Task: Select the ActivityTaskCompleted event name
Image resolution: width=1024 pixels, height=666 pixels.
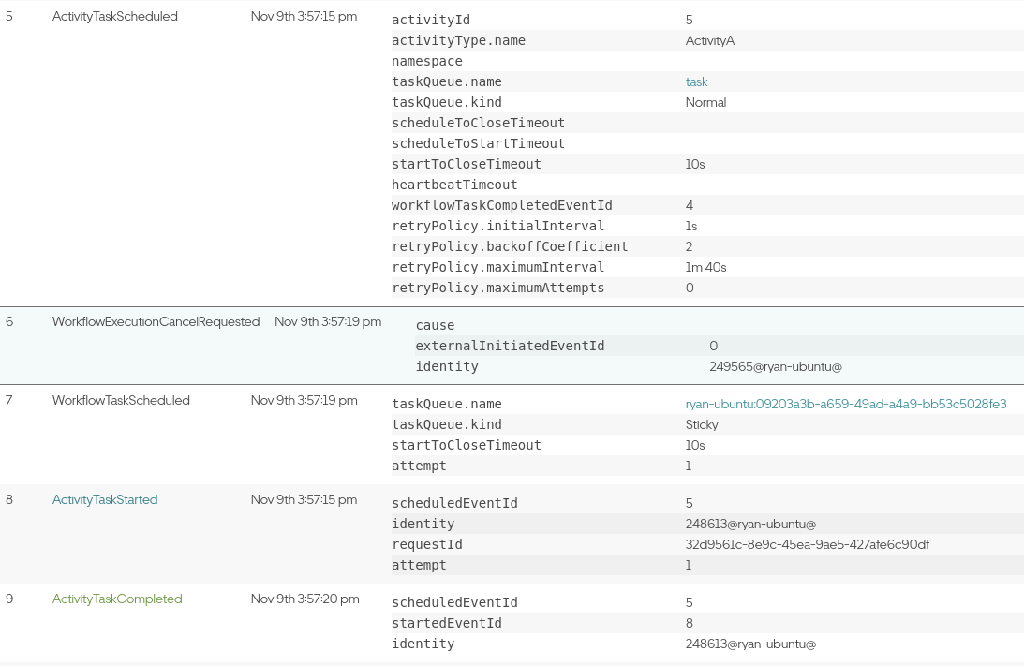Action: click(x=117, y=599)
